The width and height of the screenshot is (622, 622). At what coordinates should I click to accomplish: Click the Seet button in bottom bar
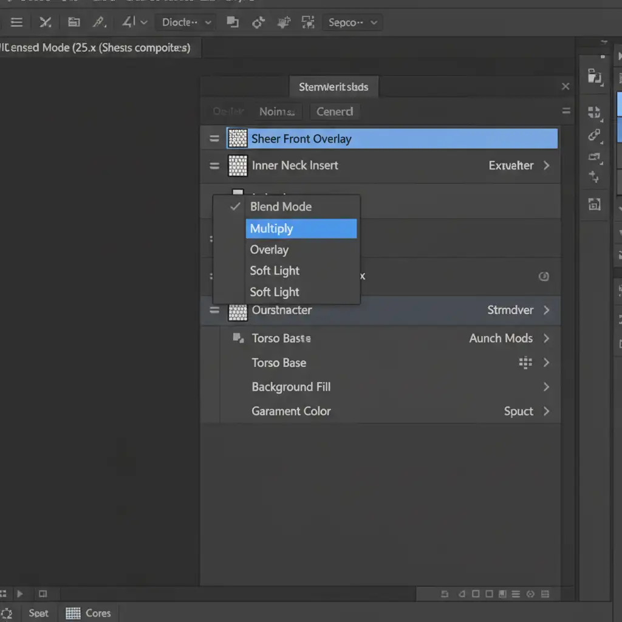[38, 613]
